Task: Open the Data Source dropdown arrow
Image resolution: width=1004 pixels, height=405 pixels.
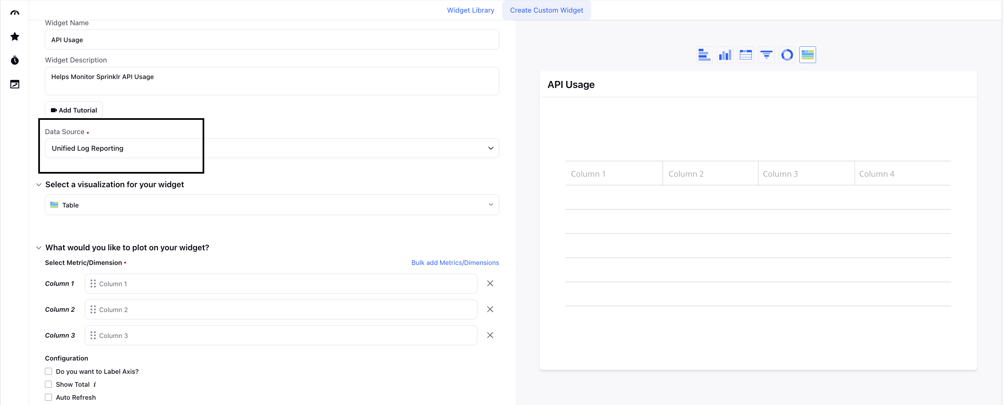Action: 491,148
